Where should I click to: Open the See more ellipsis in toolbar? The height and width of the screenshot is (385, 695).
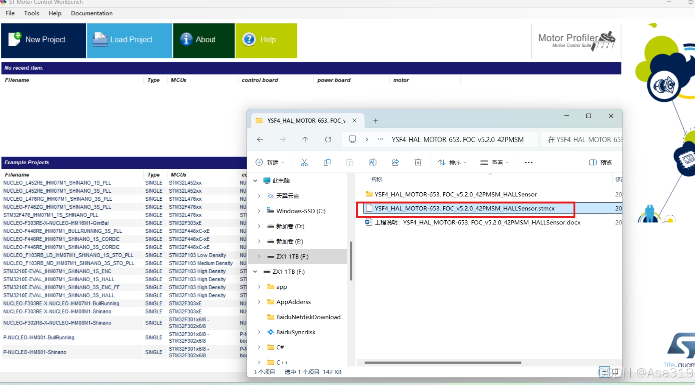click(529, 162)
